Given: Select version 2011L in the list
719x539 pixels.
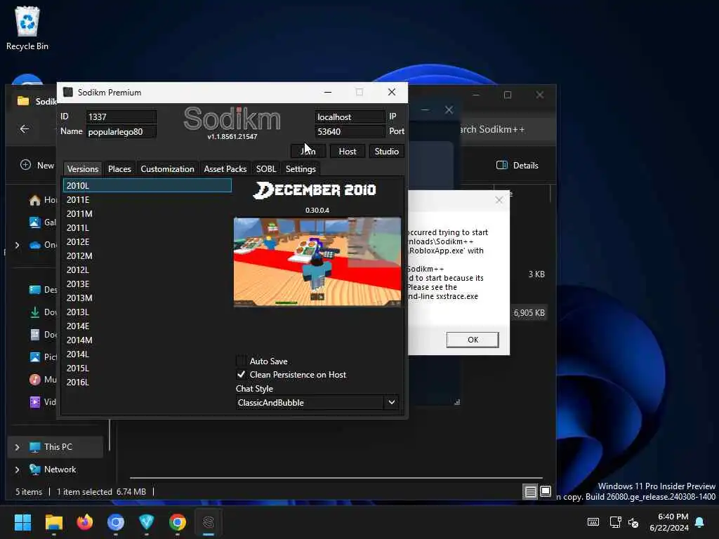Looking at the screenshot, I should pos(147,228).
